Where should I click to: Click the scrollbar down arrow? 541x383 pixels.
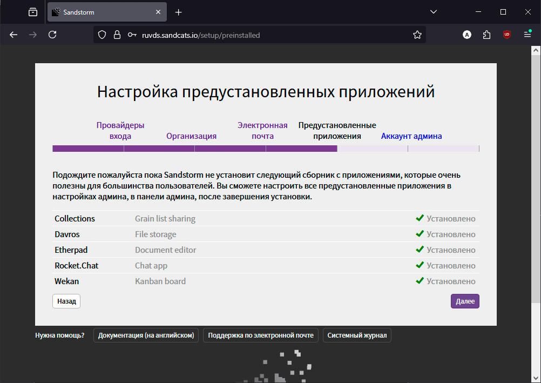click(x=536, y=378)
